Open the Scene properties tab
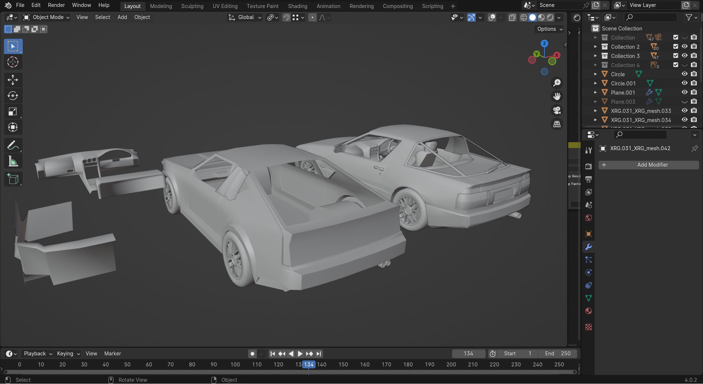This screenshot has height=384, width=703. click(588, 205)
